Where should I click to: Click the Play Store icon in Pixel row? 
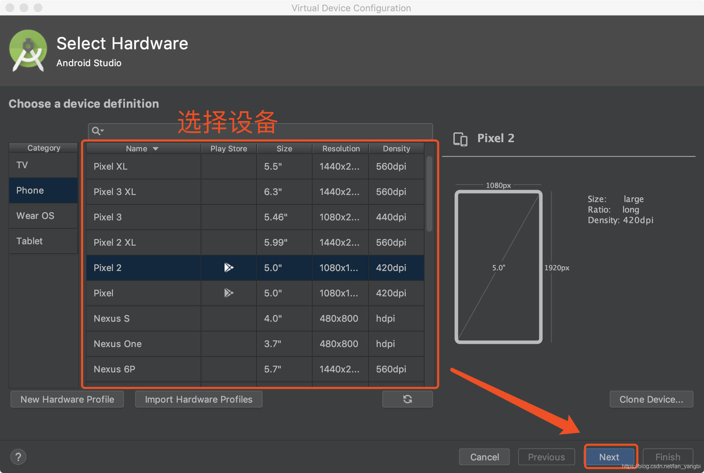229,293
